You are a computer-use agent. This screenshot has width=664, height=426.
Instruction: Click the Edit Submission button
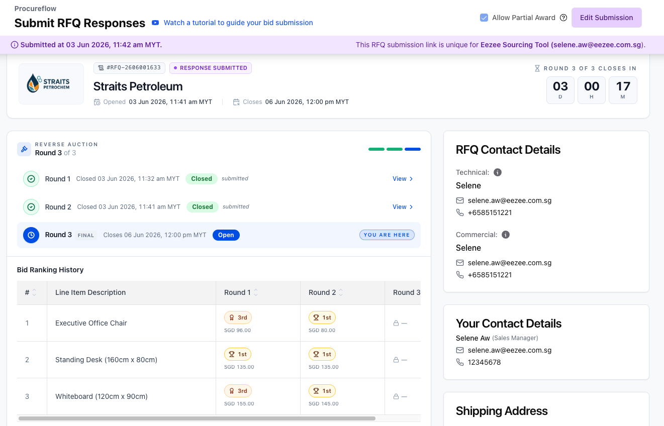pyautogui.click(x=607, y=18)
